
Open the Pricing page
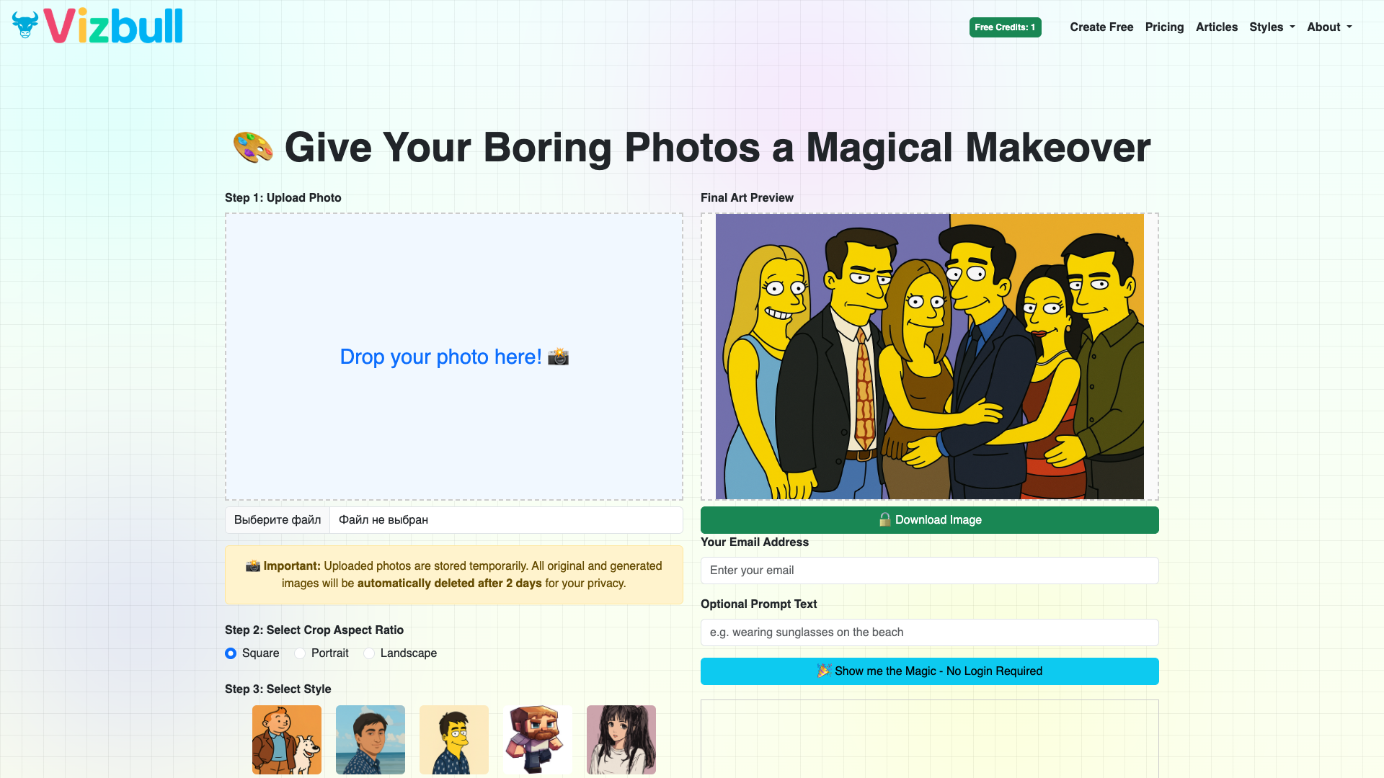[1164, 27]
